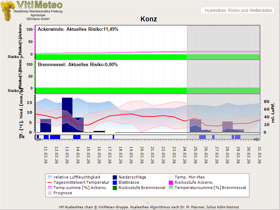Click the green Brennnessel risk level bar
Image resolution: width=280 pixels, height=210 pixels.
click(x=111, y=90)
